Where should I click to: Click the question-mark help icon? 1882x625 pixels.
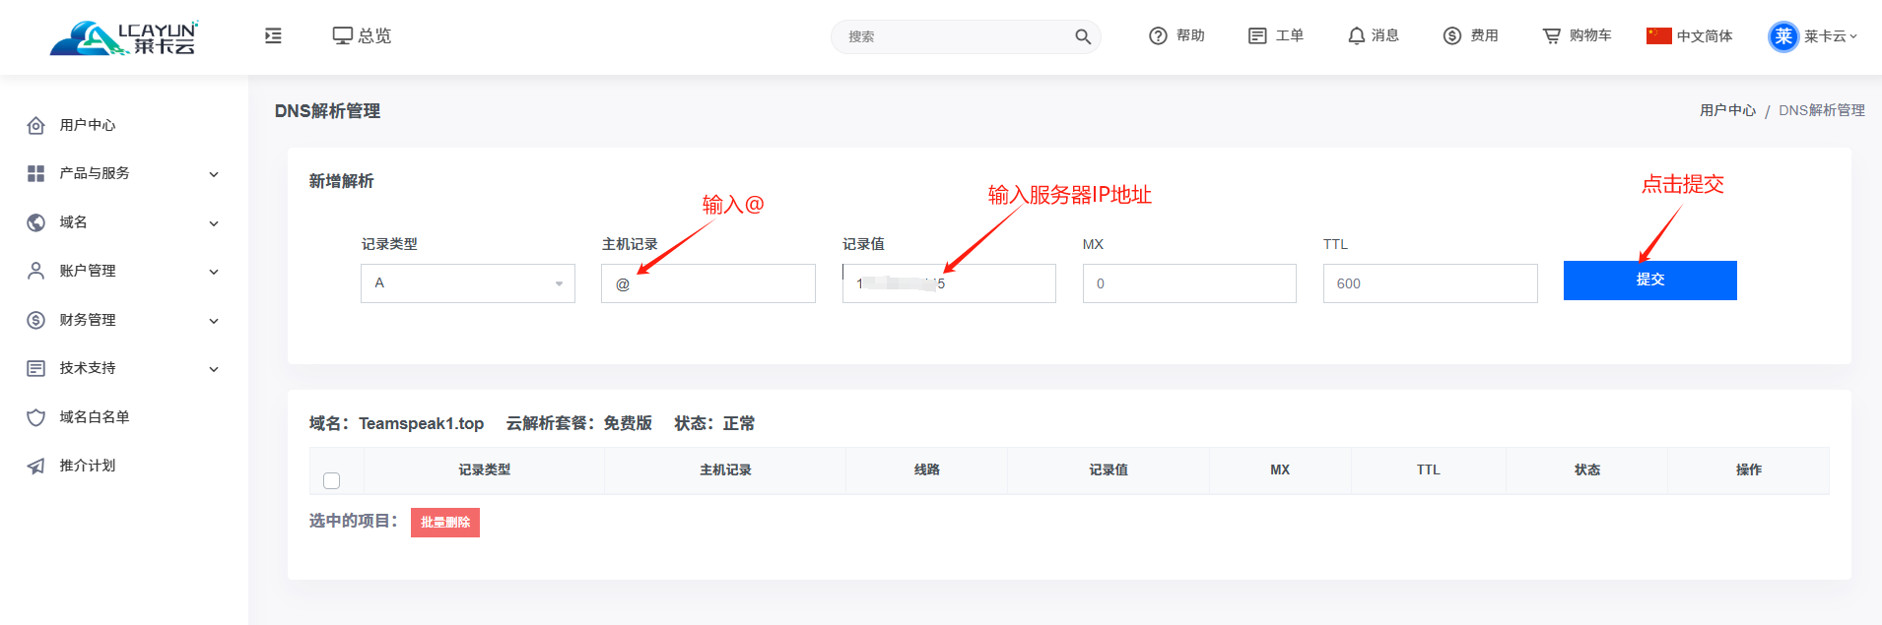(x=1158, y=35)
